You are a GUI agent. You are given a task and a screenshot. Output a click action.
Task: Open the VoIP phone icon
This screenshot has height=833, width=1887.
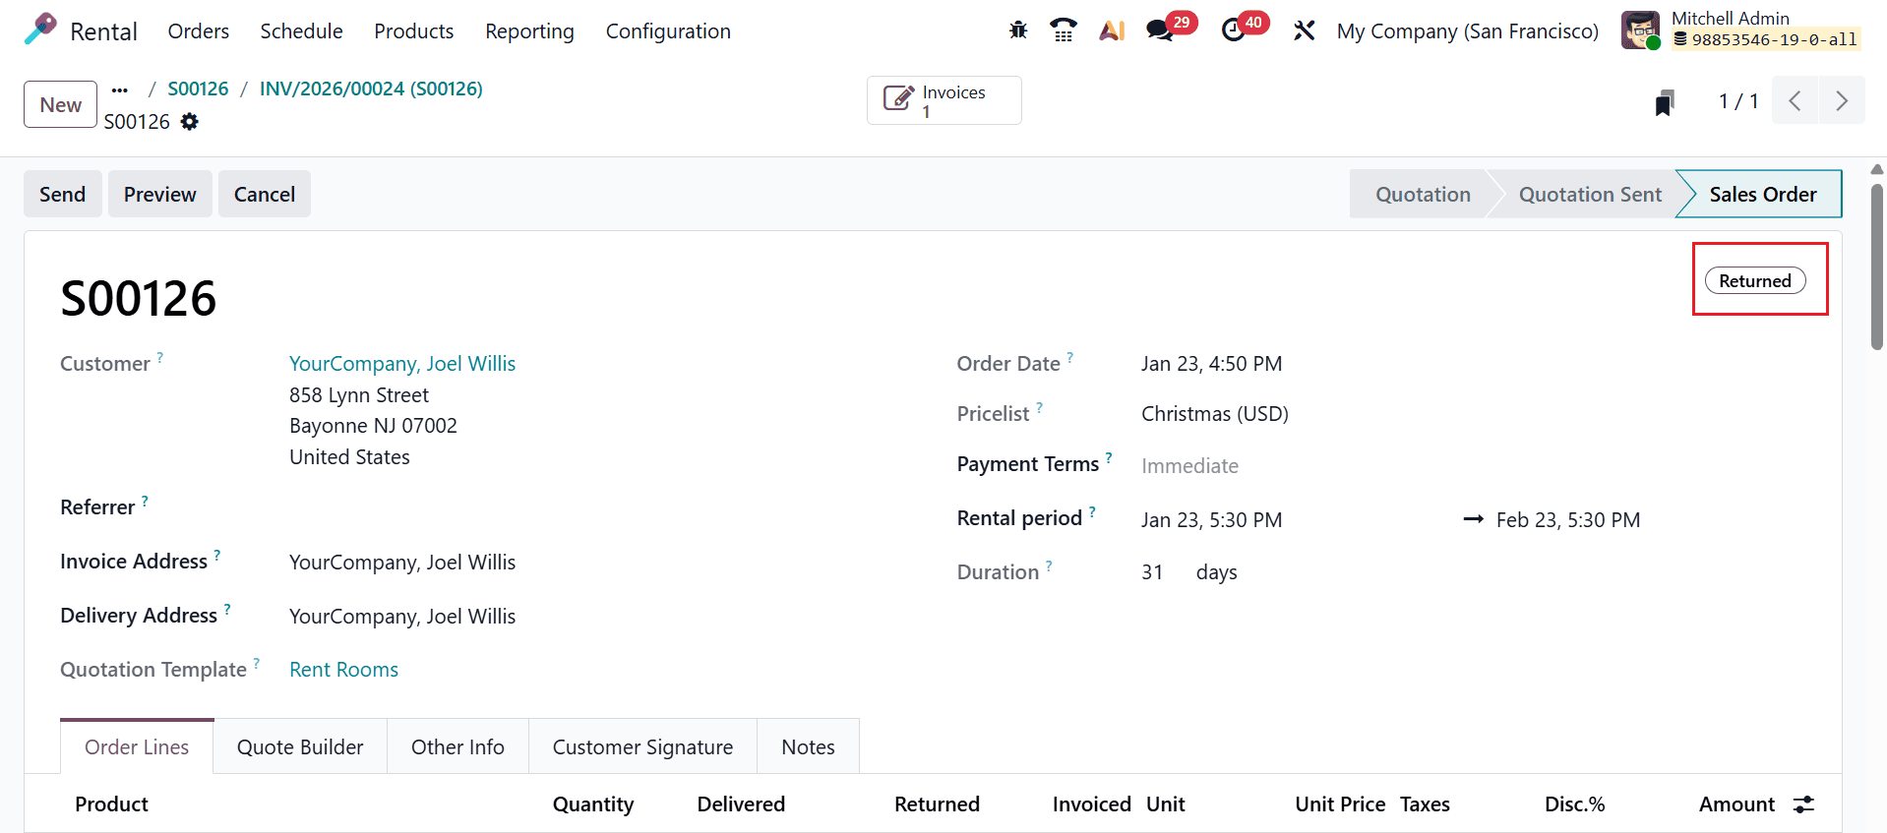pos(1064,30)
